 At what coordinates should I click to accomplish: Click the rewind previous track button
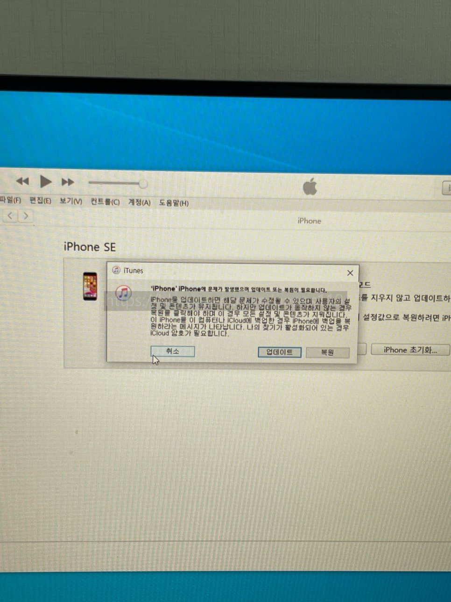[22, 181]
